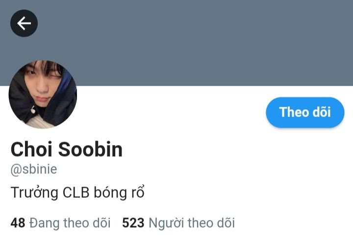Select the display name Choi Soobin
The image size is (353, 246).
(x=67, y=149)
